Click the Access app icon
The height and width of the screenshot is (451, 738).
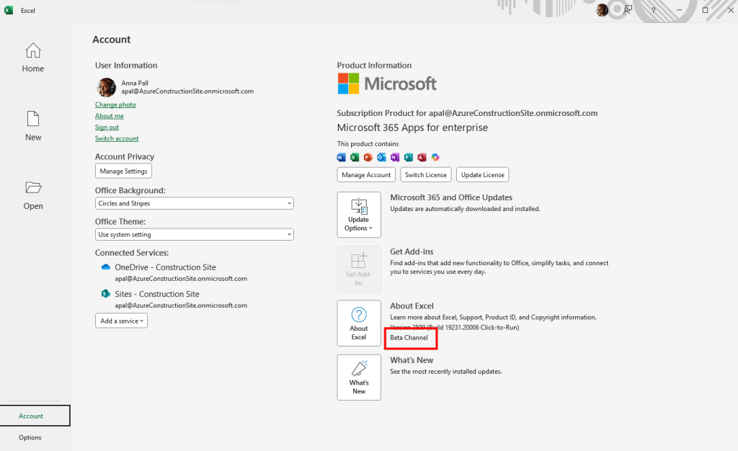coord(422,157)
